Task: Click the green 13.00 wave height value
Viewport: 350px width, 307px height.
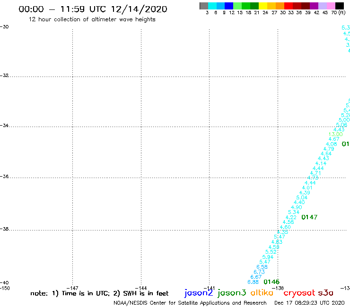Action: point(335,134)
